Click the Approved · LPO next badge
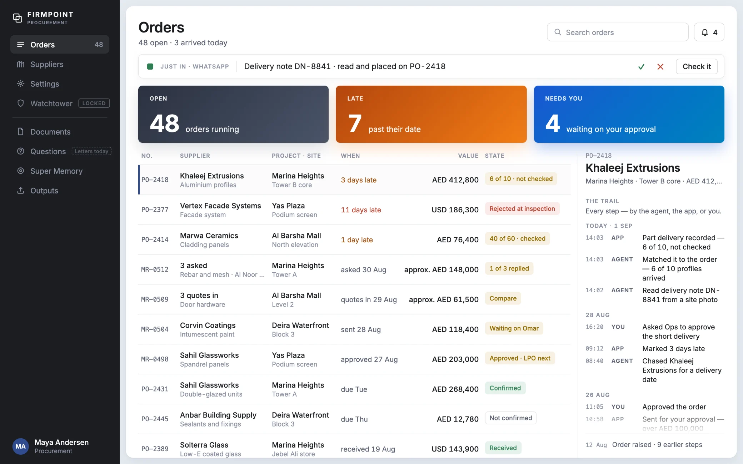The image size is (743, 464). pyautogui.click(x=520, y=358)
